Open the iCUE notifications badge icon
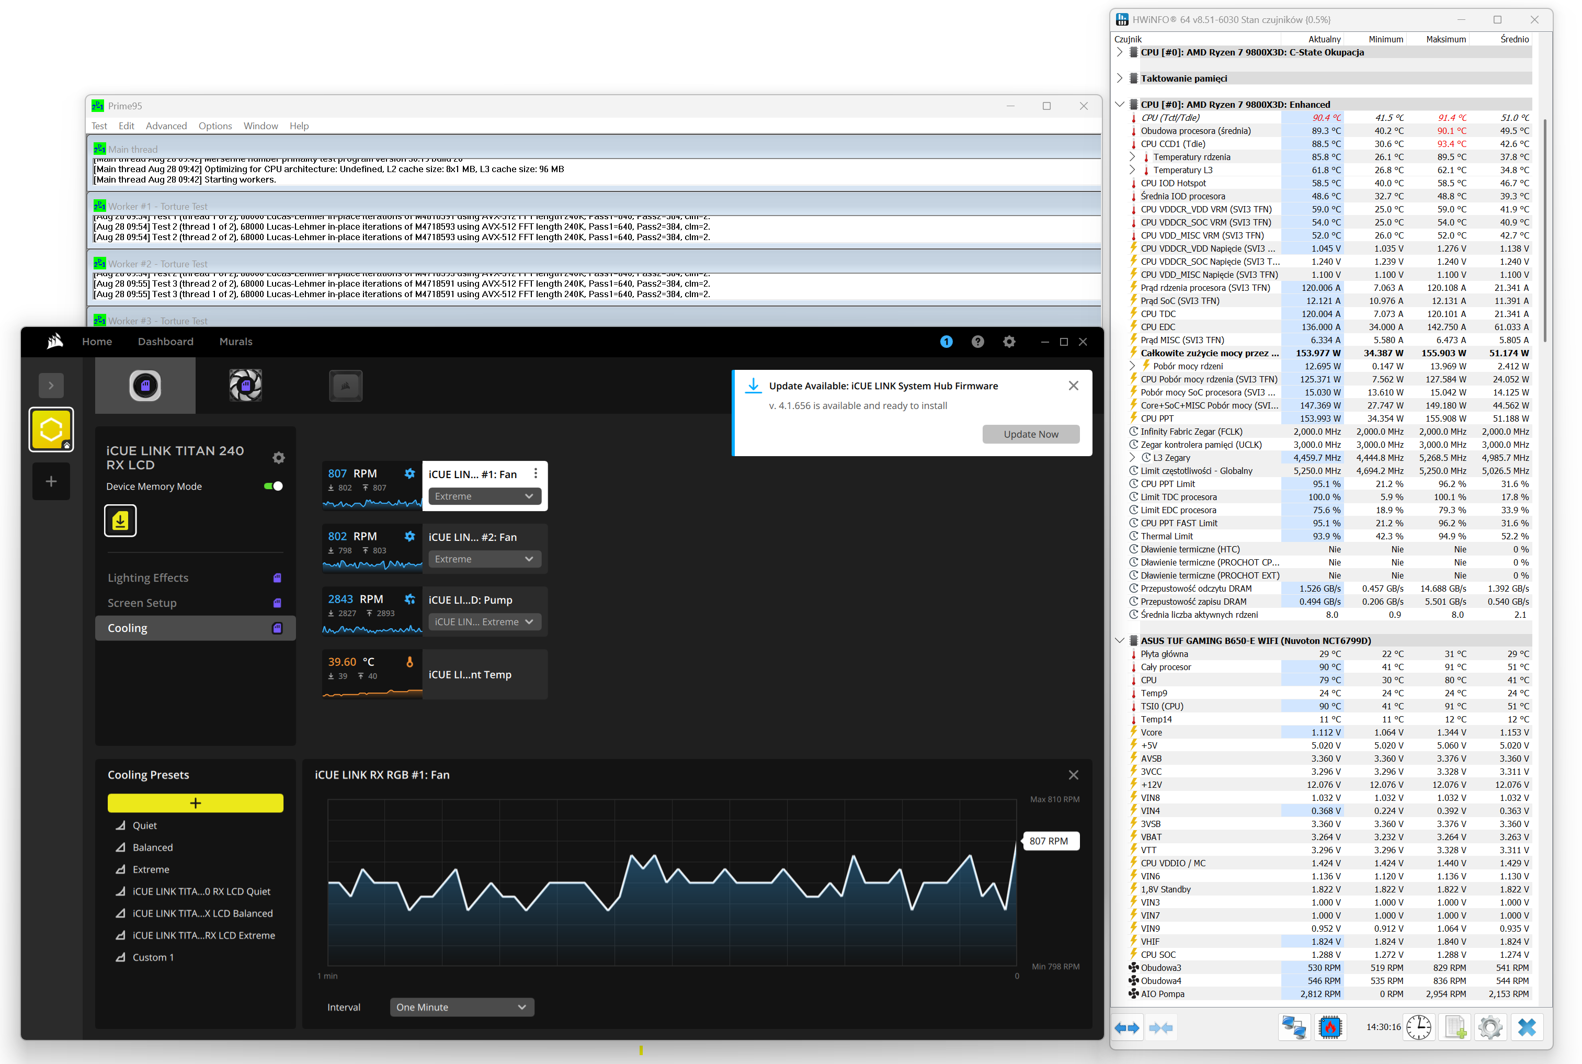 947,341
